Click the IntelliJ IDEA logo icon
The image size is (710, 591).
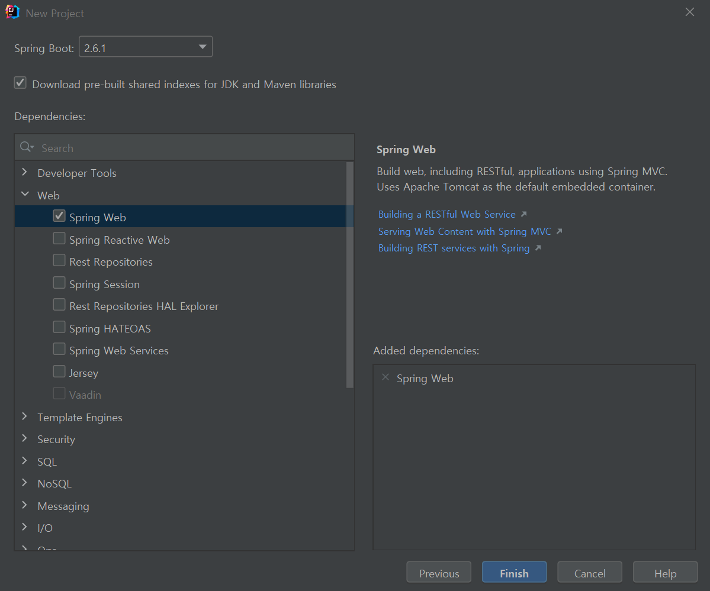[x=12, y=12]
